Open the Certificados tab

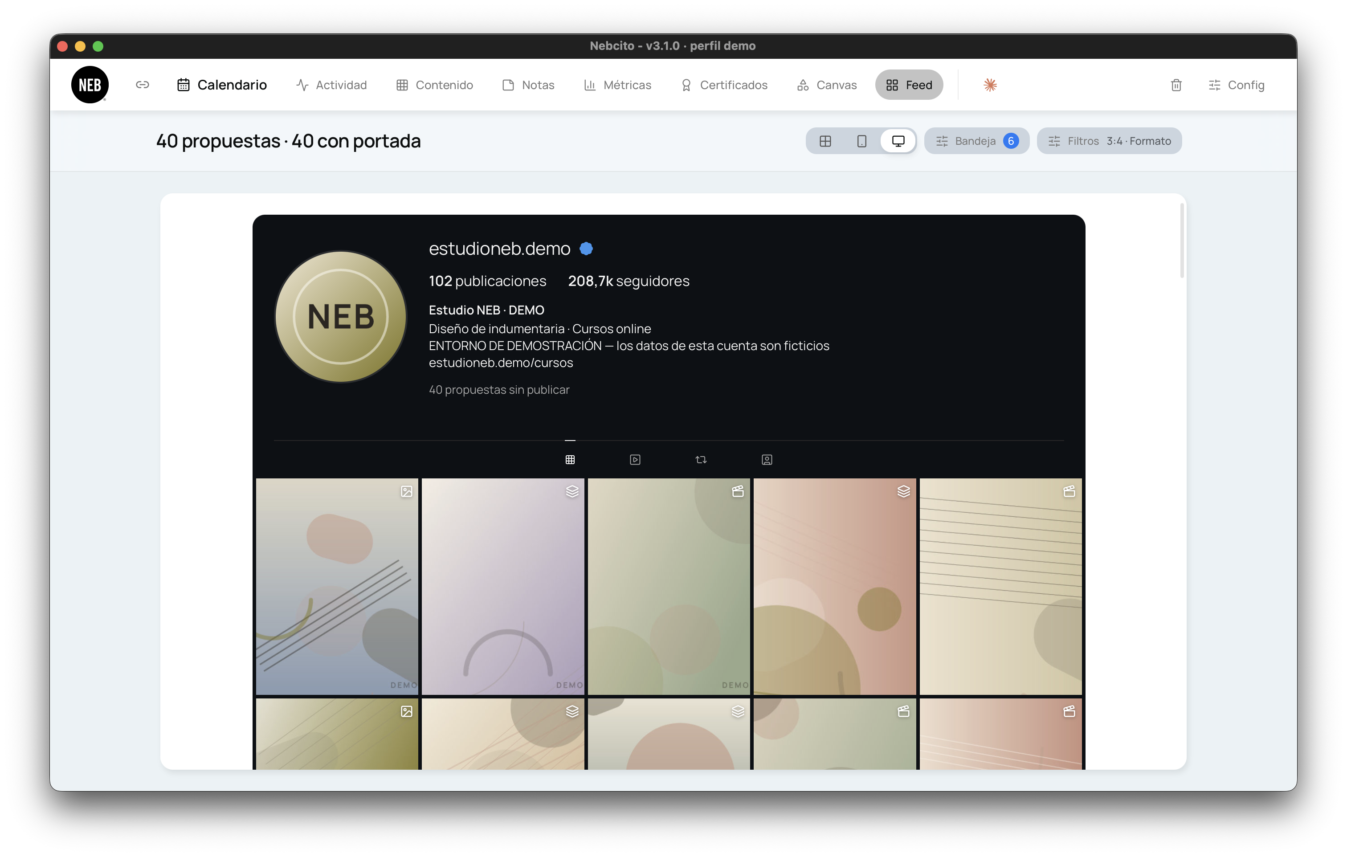click(x=724, y=85)
